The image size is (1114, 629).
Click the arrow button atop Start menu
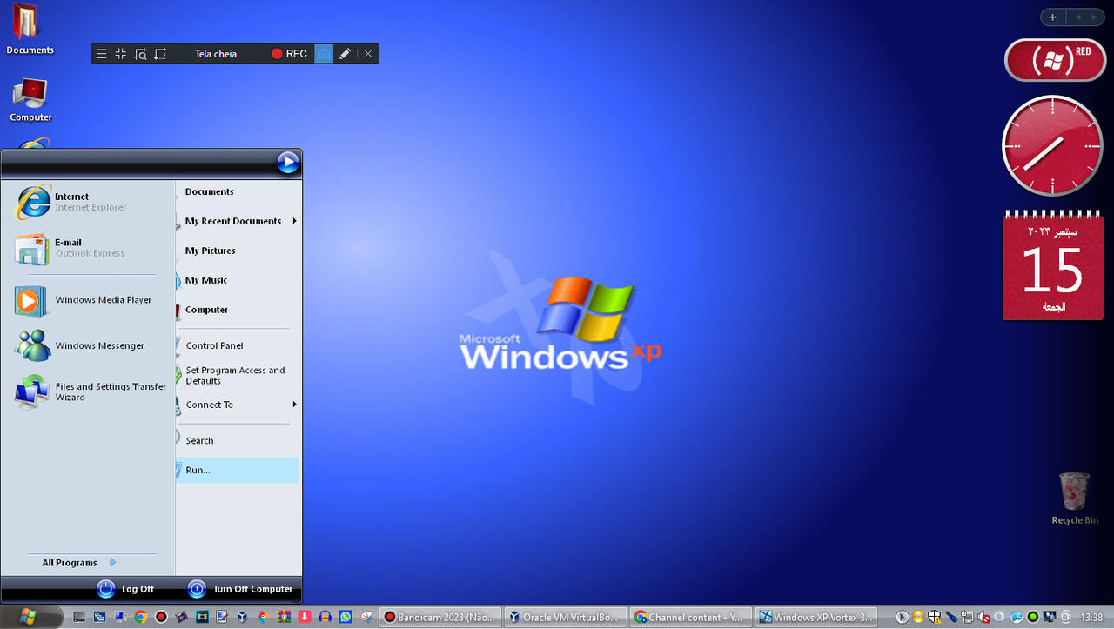click(x=288, y=162)
